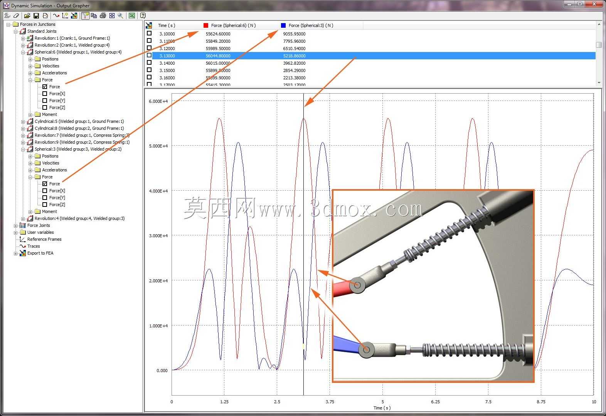Select the highlighted 3.13000 data row
606x416 pixels.
pos(374,56)
